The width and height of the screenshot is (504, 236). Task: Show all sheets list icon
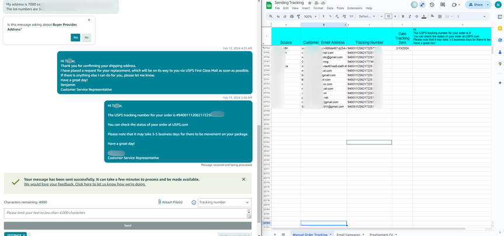(283, 234)
